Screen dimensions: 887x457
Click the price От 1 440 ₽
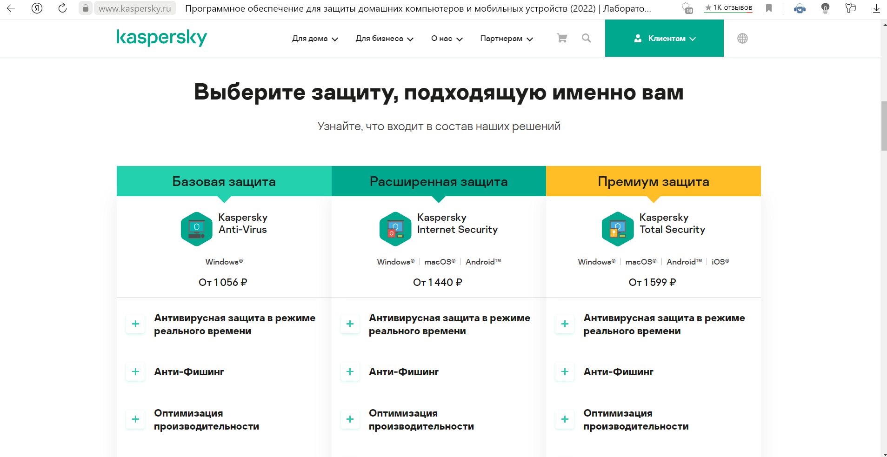click(438, 282)
